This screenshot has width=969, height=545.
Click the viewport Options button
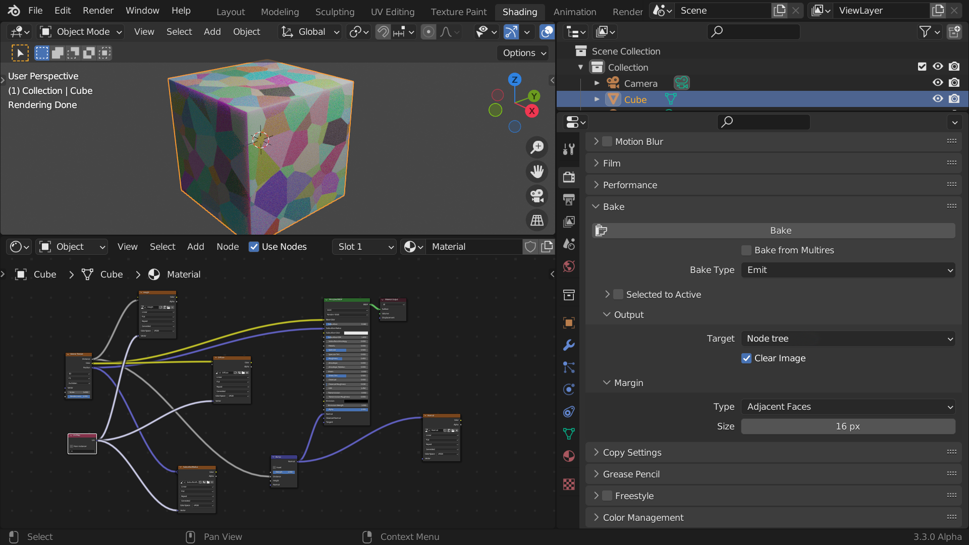pos(523,53)
